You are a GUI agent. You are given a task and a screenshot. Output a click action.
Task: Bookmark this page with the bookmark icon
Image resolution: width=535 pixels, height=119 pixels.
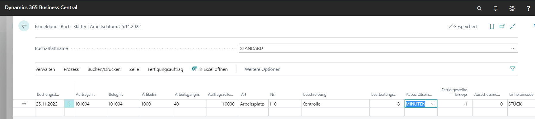coord(492,26)
